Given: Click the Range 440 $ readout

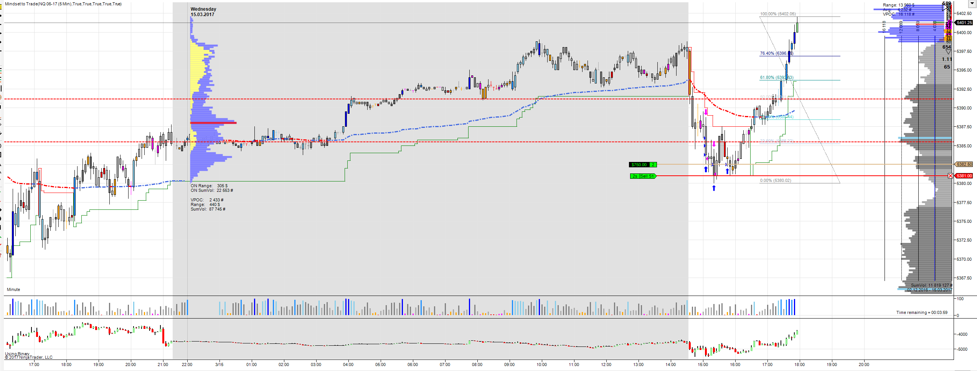Looking at the screenshot, I should click(x=205, y=204).
